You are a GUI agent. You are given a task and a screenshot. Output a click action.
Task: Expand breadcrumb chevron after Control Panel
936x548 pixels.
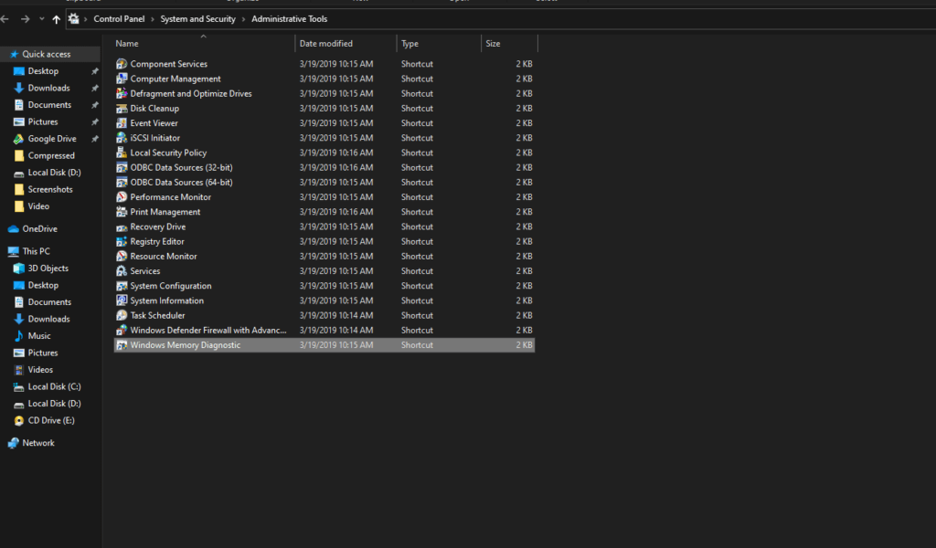[x=153, y=19]
